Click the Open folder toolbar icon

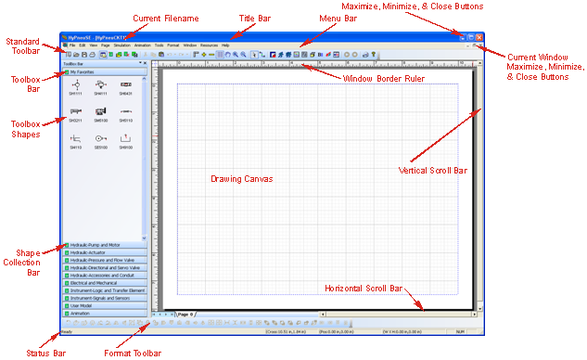pos(76,55)
